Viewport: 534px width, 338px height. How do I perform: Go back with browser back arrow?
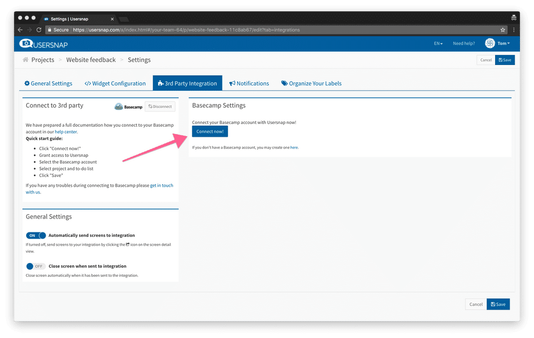tap(20, 30)
